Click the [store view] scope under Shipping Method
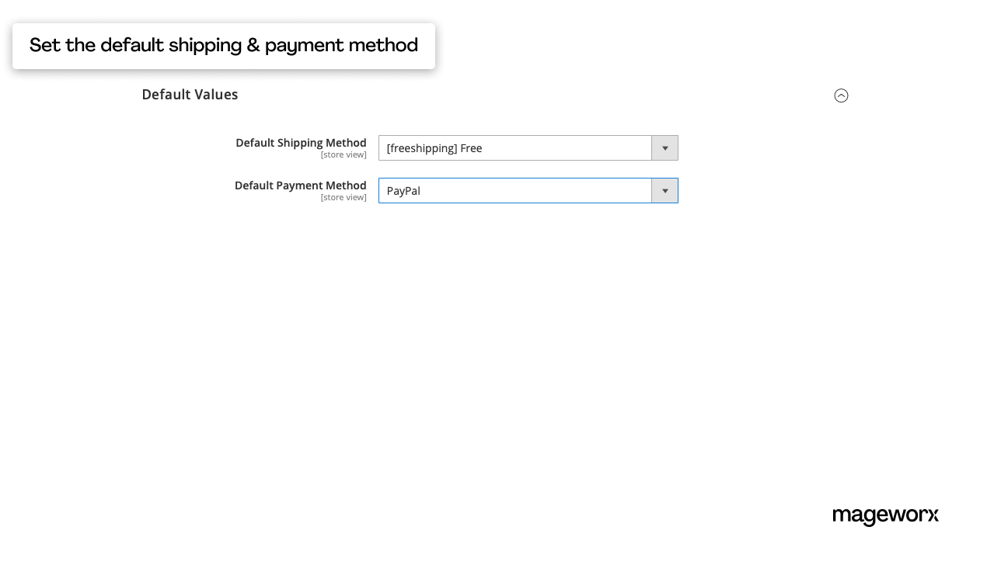This screenshot has height=565, width=1001. [343, 155]
